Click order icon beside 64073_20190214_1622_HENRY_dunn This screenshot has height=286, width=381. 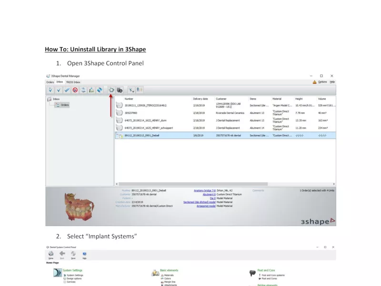click(x=120, y=121)
